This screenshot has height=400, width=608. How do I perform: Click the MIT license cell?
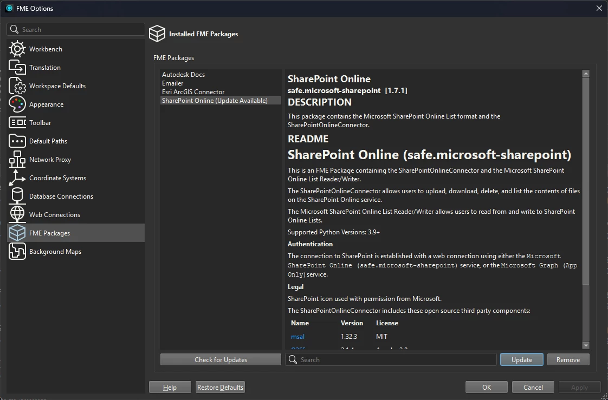[x=381, y=337]
